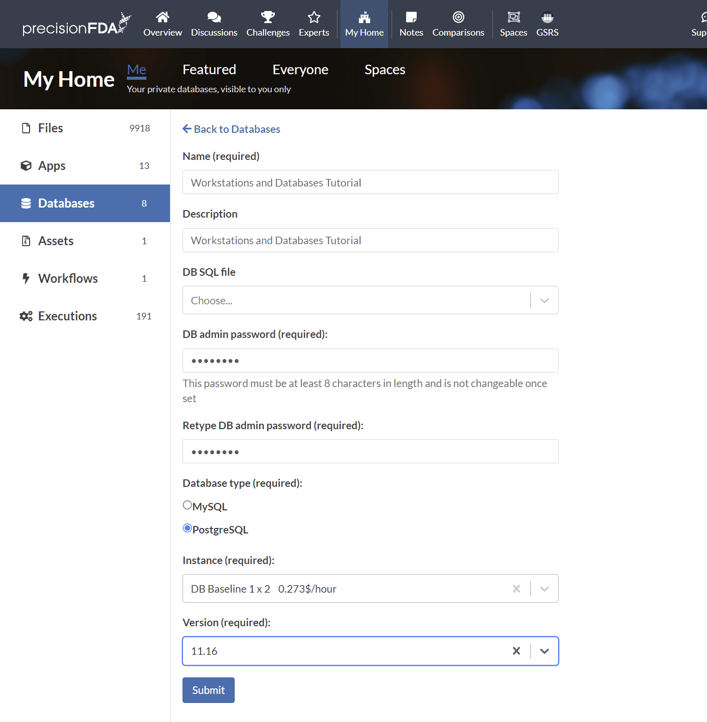Clear the selected Instance value

click(516, 589)
